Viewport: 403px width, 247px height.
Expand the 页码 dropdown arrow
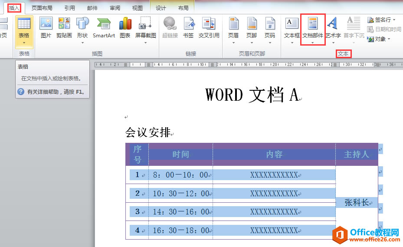click(x=270, y=43)
